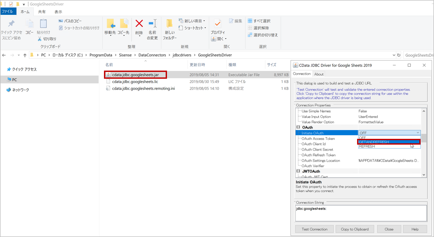Click Select All command
This screenshot has width=434, height=237.
pyautogui.click(x=259, y=21)
